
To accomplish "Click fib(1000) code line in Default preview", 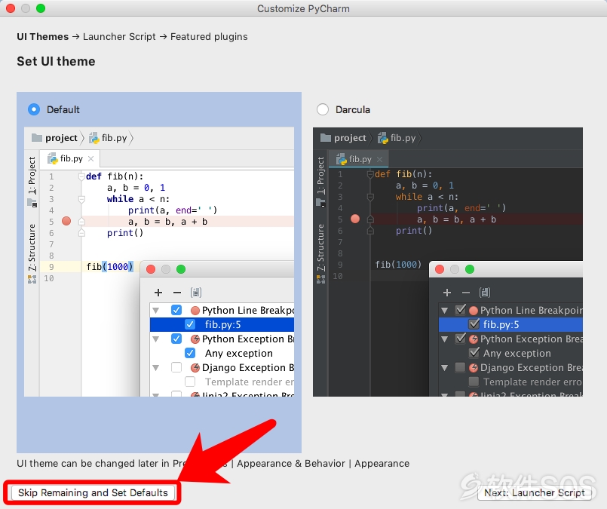I will click(x=109, y=267).
